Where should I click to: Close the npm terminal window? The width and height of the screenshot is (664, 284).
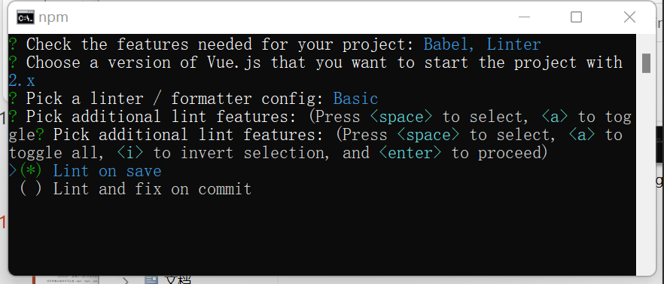pyautogui.click(x=629, y=17)
